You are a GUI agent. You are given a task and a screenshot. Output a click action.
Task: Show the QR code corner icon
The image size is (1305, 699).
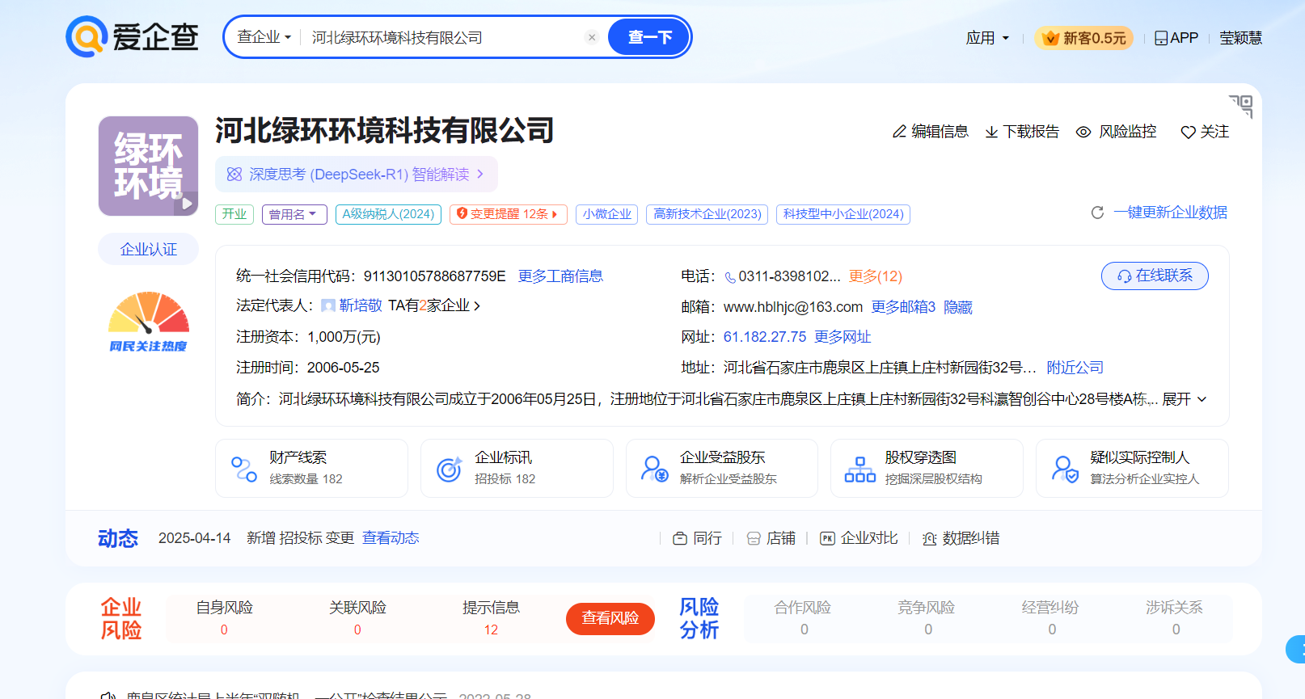coord(1242,106)
